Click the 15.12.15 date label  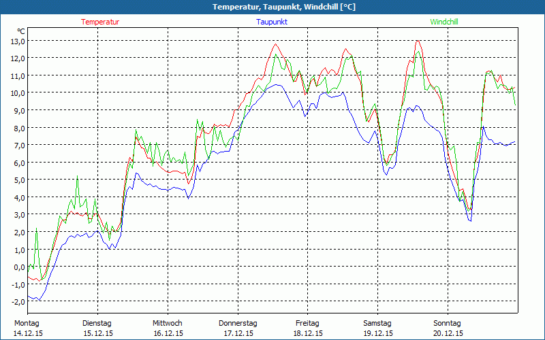(x=98, y=333)
